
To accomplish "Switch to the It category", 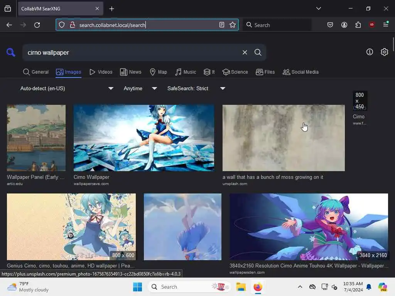I will coord(209,72).
